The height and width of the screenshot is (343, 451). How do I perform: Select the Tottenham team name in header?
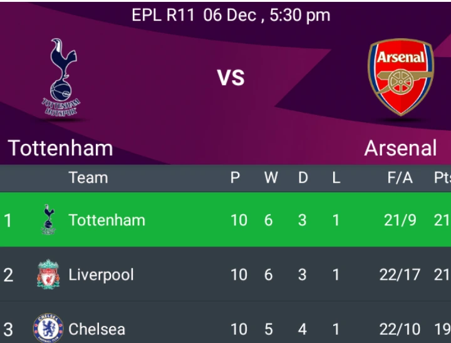(60, 148)
